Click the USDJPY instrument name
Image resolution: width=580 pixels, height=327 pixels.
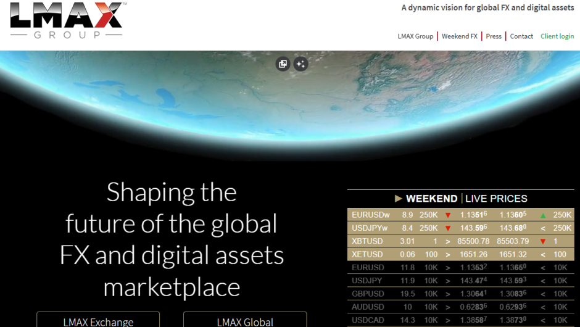click(x=367, y=281)
